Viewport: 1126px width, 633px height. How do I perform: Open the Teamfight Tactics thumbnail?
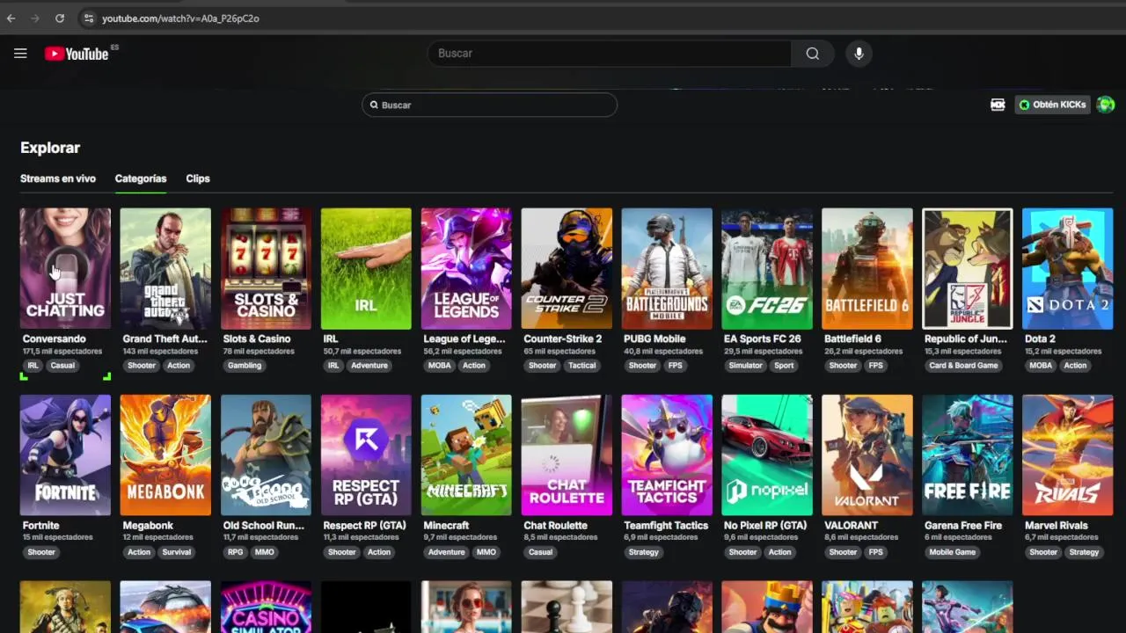point(667,455)
